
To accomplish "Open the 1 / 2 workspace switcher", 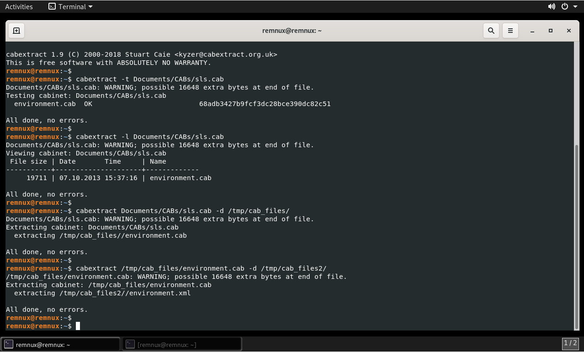I will click(x=570, y=343).
